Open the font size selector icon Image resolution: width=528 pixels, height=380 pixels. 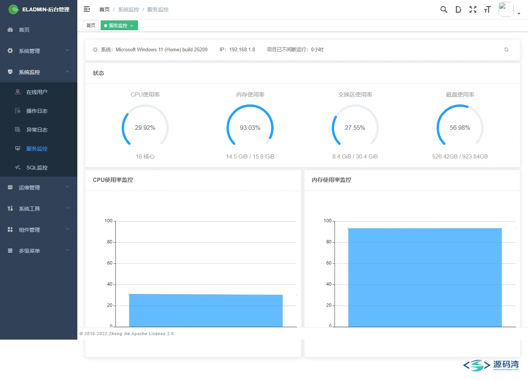pyautogui.click(x=487, y=9)
